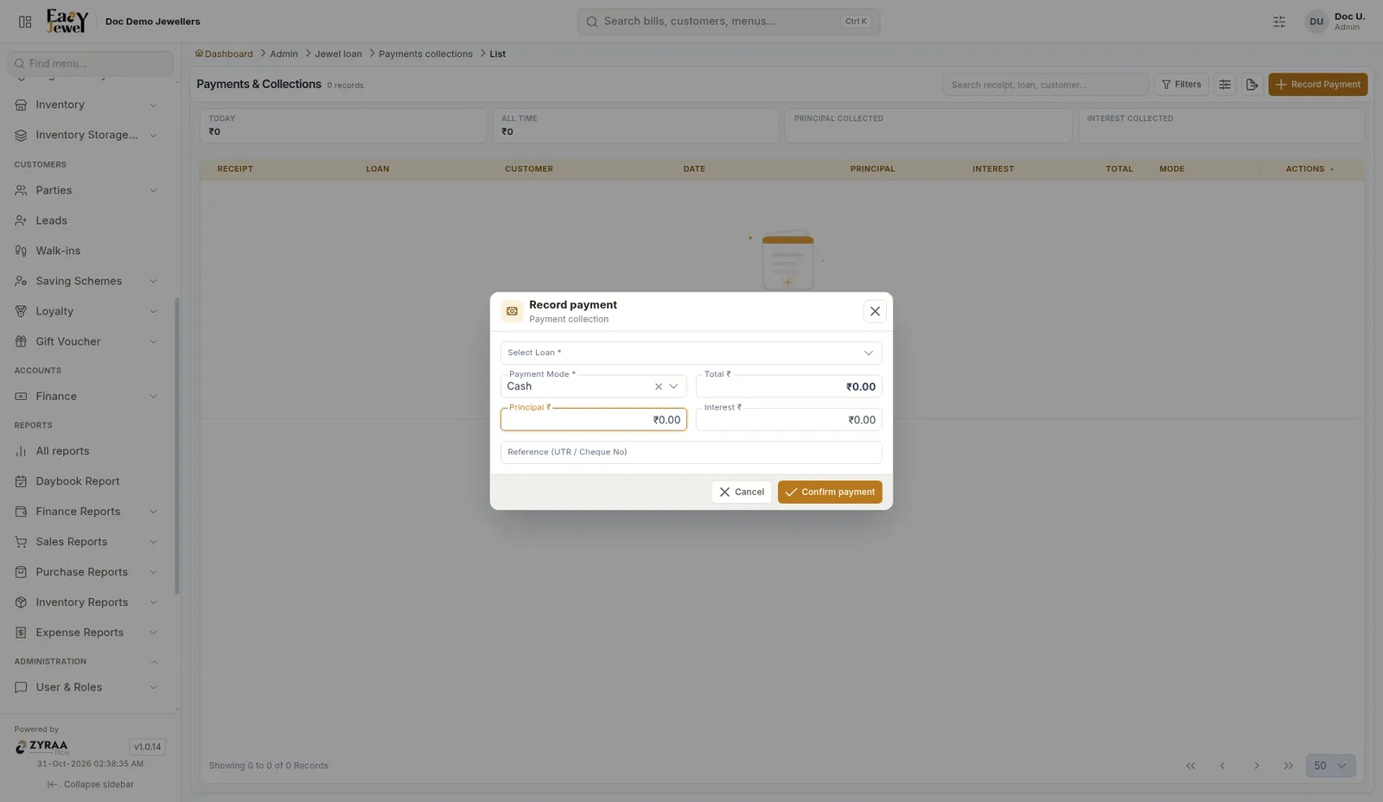
Task: Click the DU user avatar
Action: pos(1316,22)
